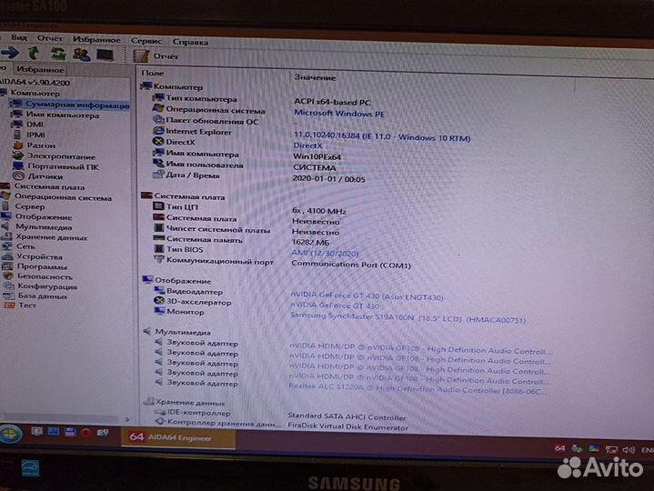Select Сеть tree item
Image resolution: width=654 pixels, height=491 pixels.
pyautogui.click(x=25, y=246)
